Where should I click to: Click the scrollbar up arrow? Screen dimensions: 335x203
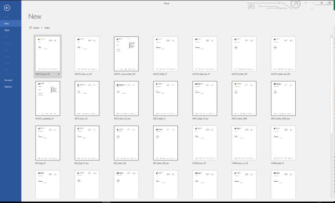[332, 36]
